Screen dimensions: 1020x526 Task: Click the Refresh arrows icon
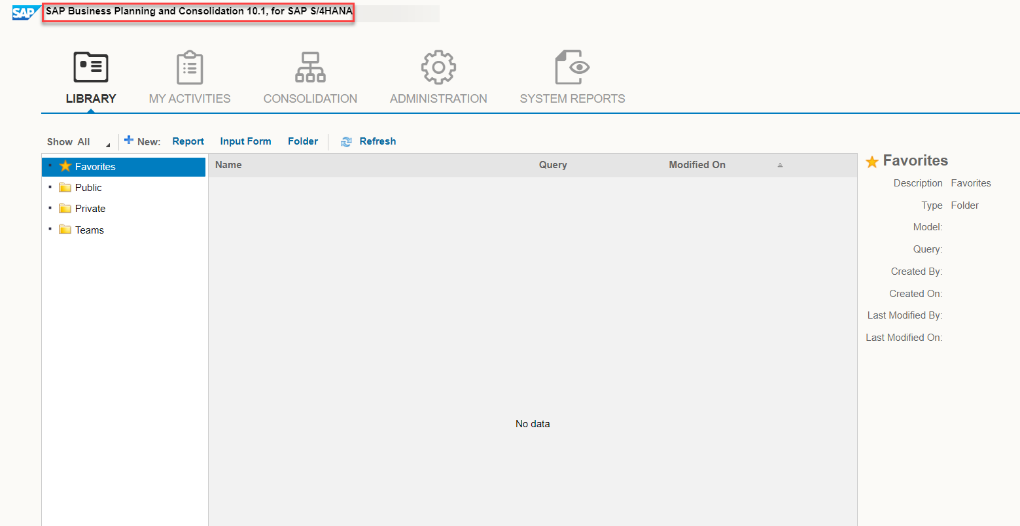point(347,142)
